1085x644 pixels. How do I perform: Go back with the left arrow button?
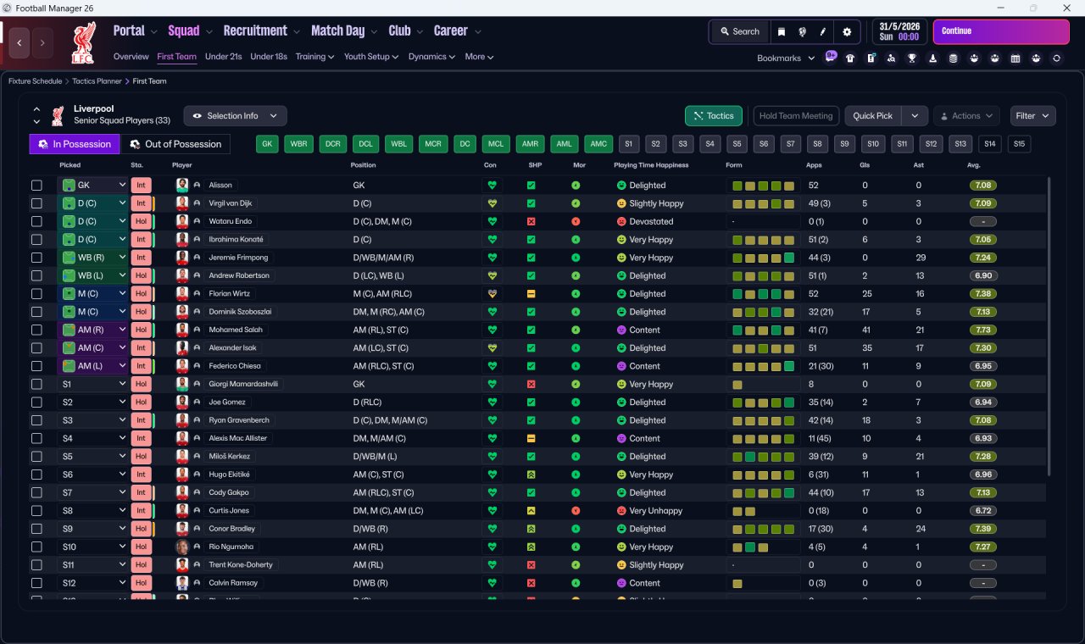(19, 42)
